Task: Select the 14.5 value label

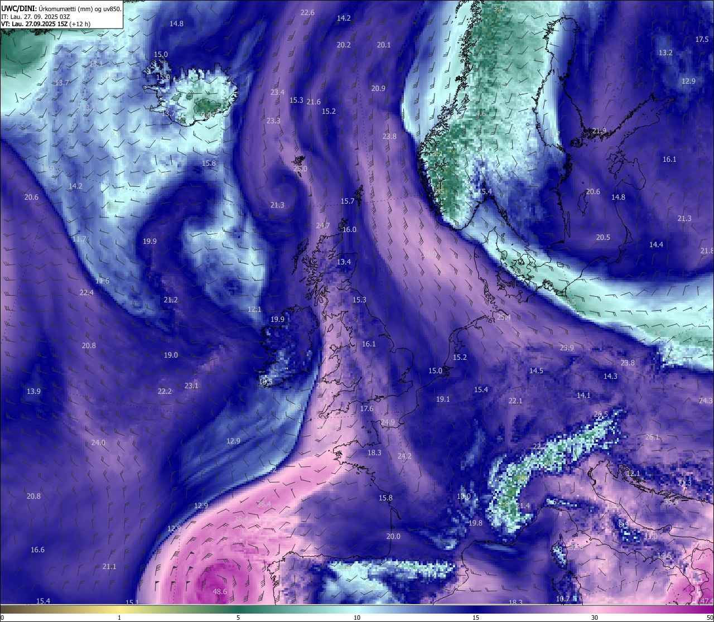Action: (536, 370)
